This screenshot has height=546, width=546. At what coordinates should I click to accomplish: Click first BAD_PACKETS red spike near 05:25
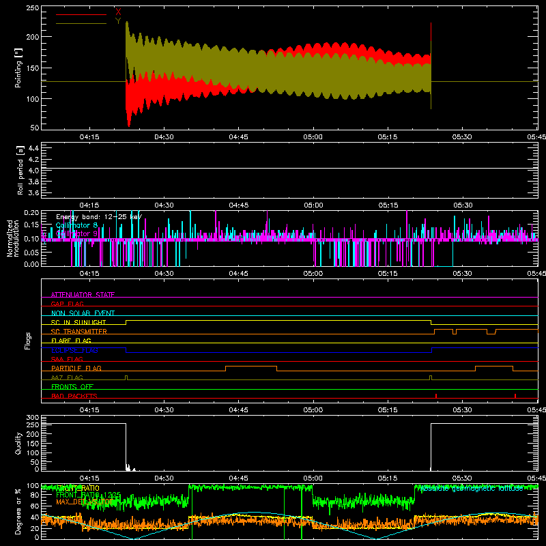click(436, 396)
